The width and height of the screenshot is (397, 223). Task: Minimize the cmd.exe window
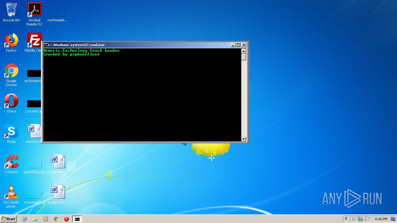(x=233, y=45)
